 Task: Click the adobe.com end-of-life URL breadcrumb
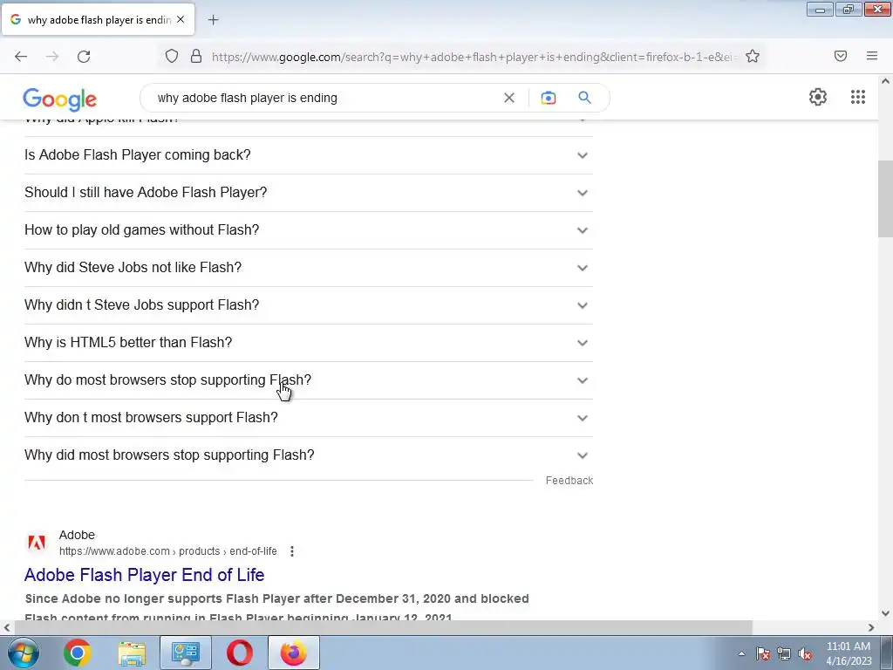click(168, 551)
